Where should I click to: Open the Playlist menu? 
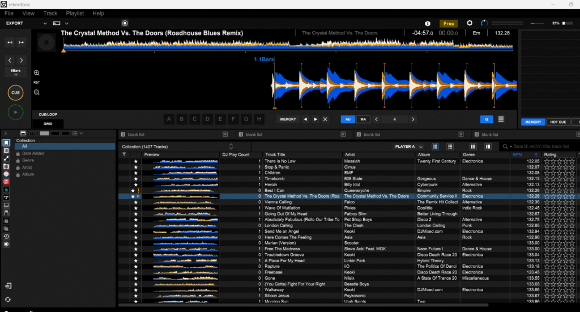pos(75,14)
